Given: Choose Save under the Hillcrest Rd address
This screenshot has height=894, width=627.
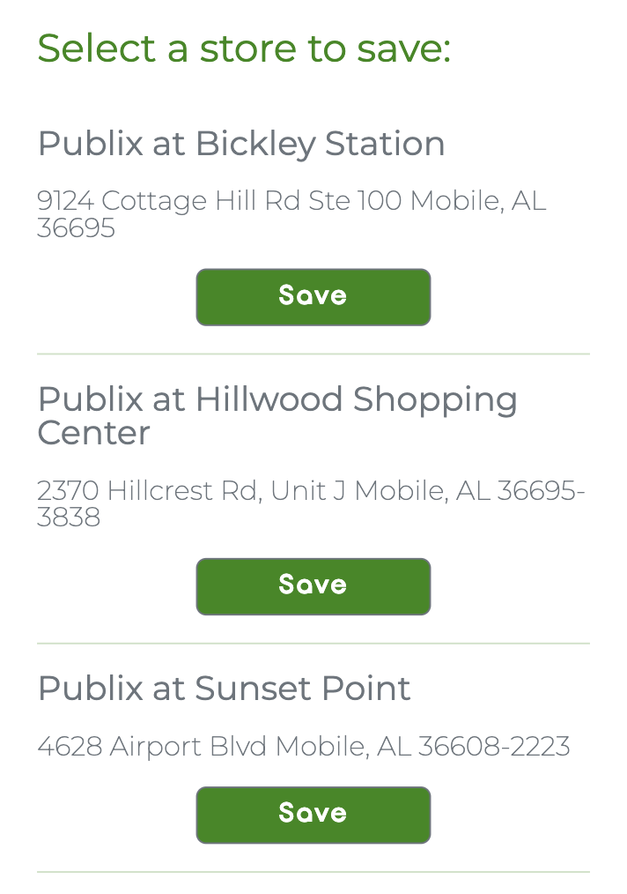Looking at the screenshot, I should tap(313, 586).
